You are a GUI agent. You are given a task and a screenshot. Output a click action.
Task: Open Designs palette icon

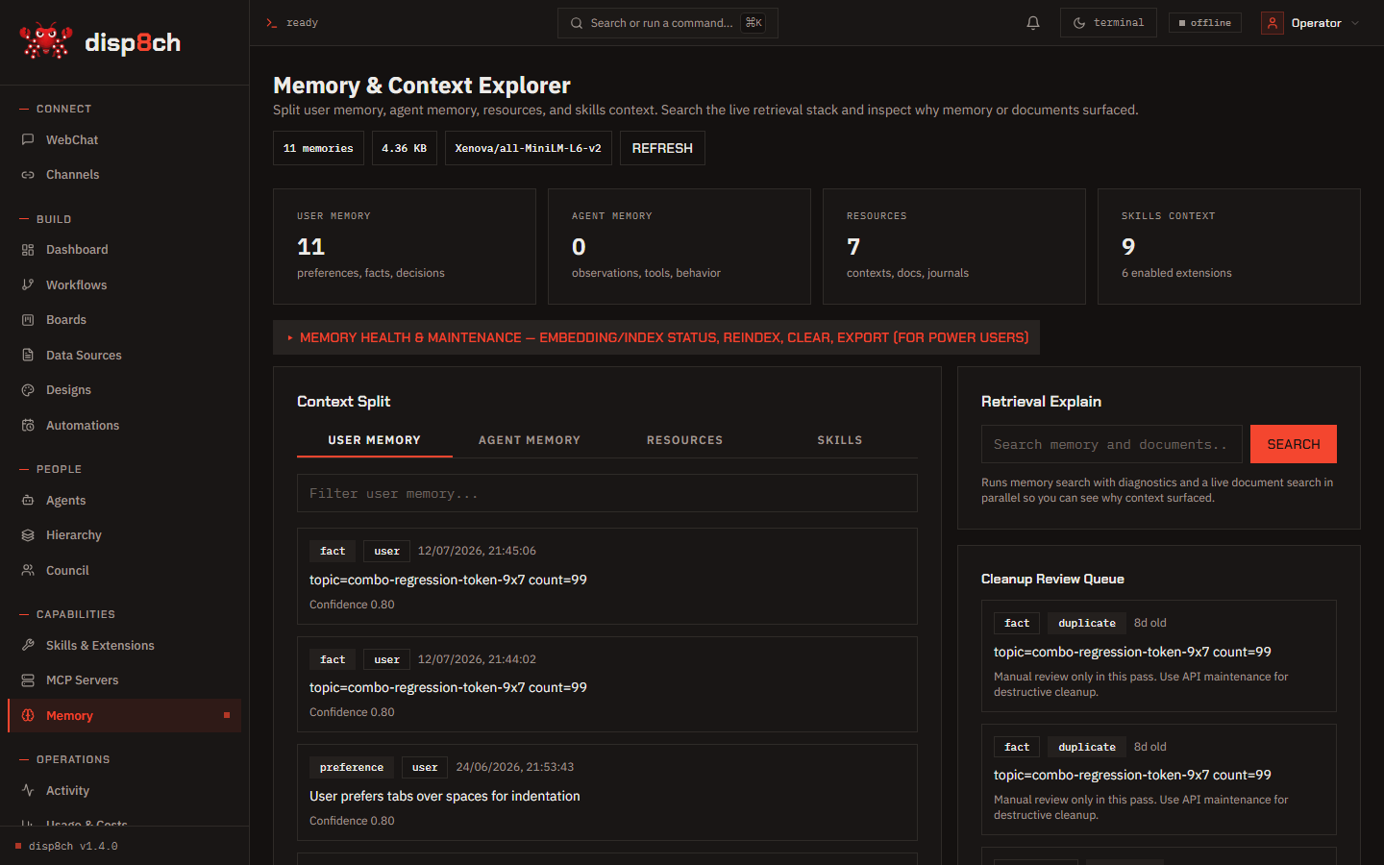click(x=28, y=390)
